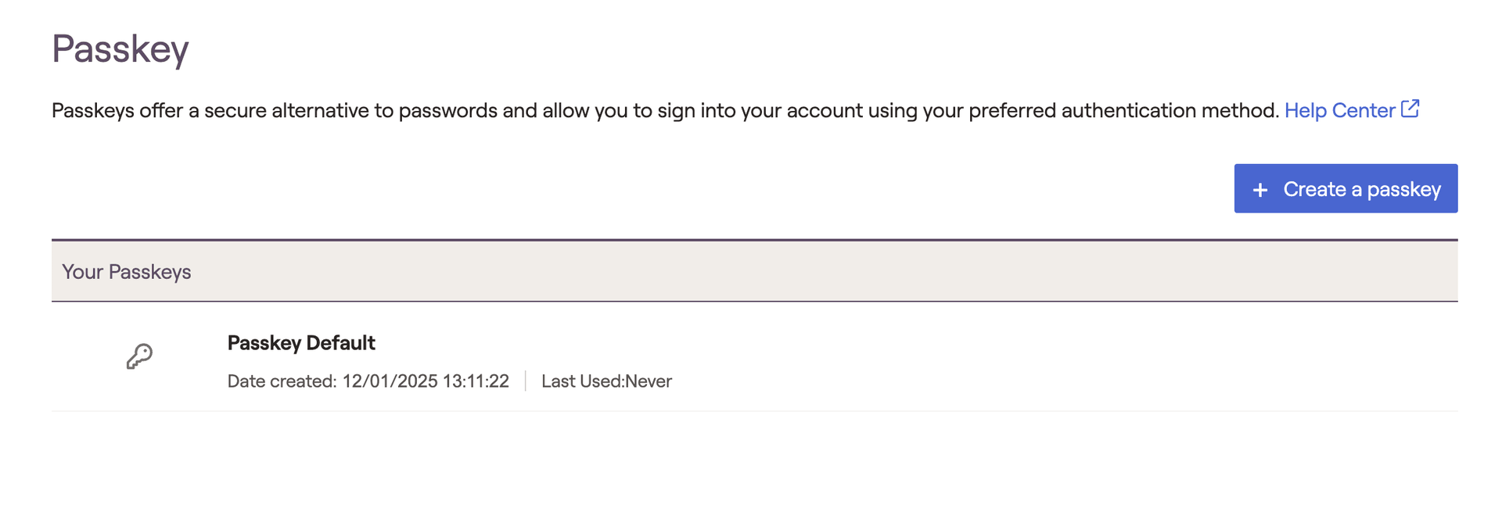The image size is (1502, 515).
Task: Click the 'Date created:' label
Action: coord(282,381)
